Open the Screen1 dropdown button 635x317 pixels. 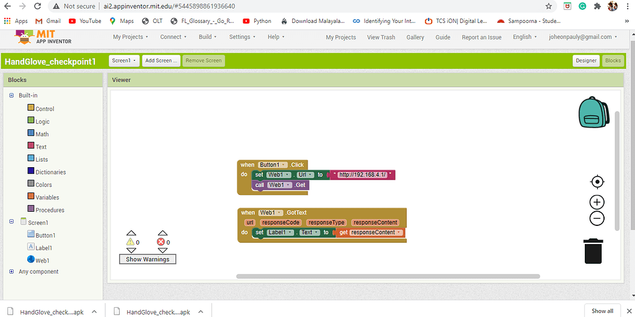(123, 61)
